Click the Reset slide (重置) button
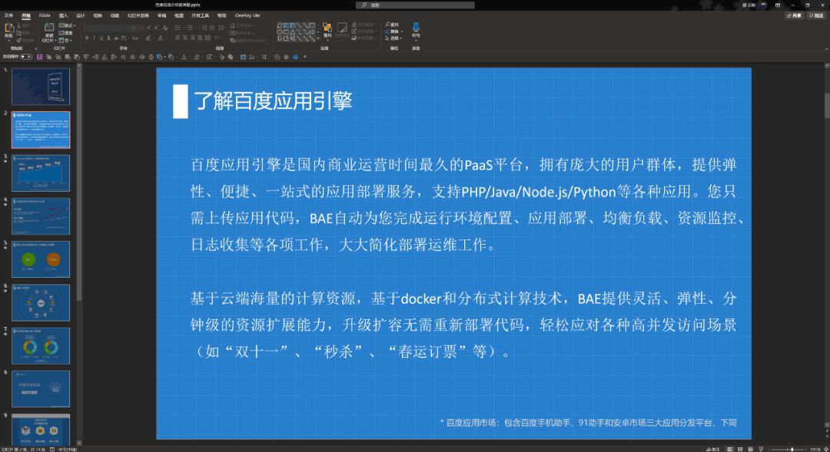The height and width of the screenshot is (452, 830). (x=65, y=33)
